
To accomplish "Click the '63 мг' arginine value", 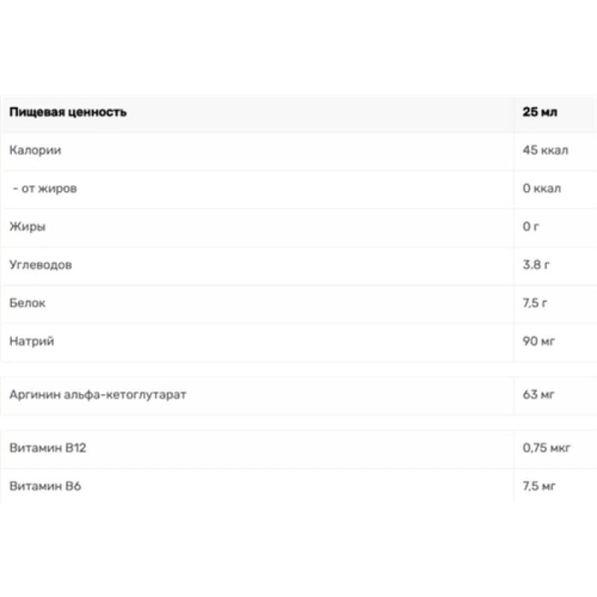I will pos(538,395).
